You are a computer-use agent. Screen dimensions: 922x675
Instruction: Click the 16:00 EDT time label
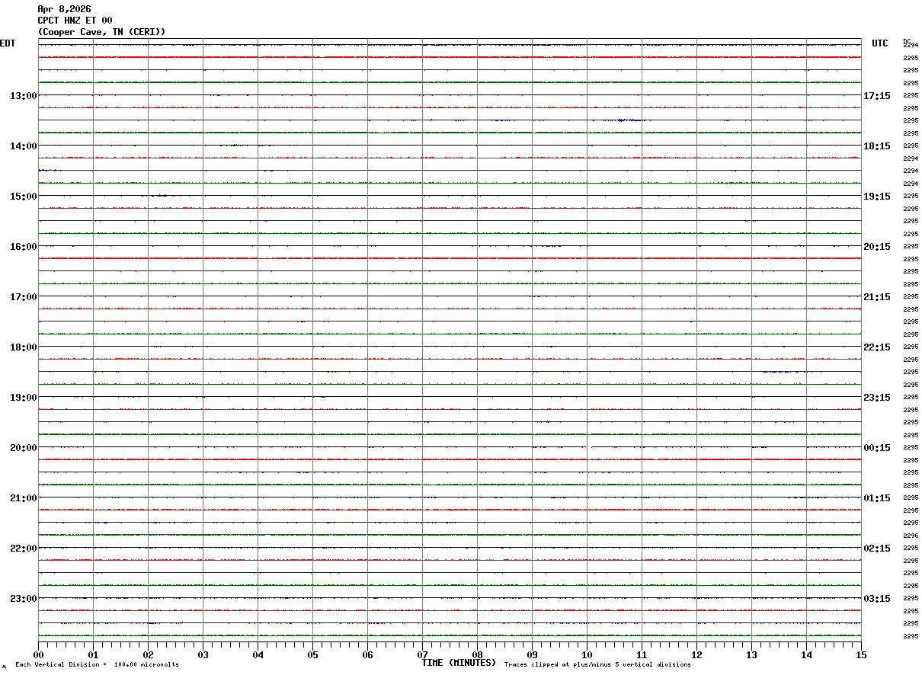(x=24, y=247)
